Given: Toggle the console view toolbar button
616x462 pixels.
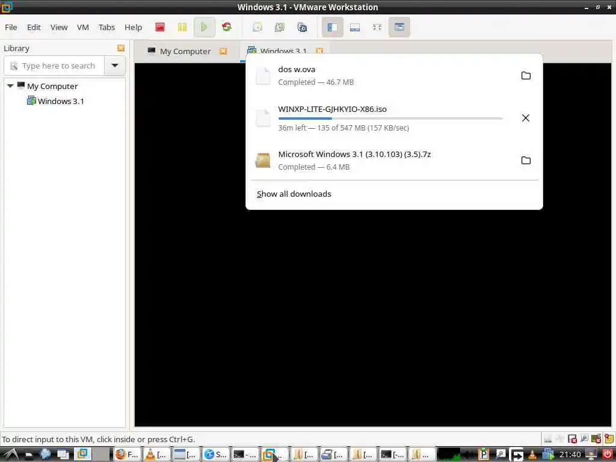Looking at the screenshot, I should coord(399,27).
